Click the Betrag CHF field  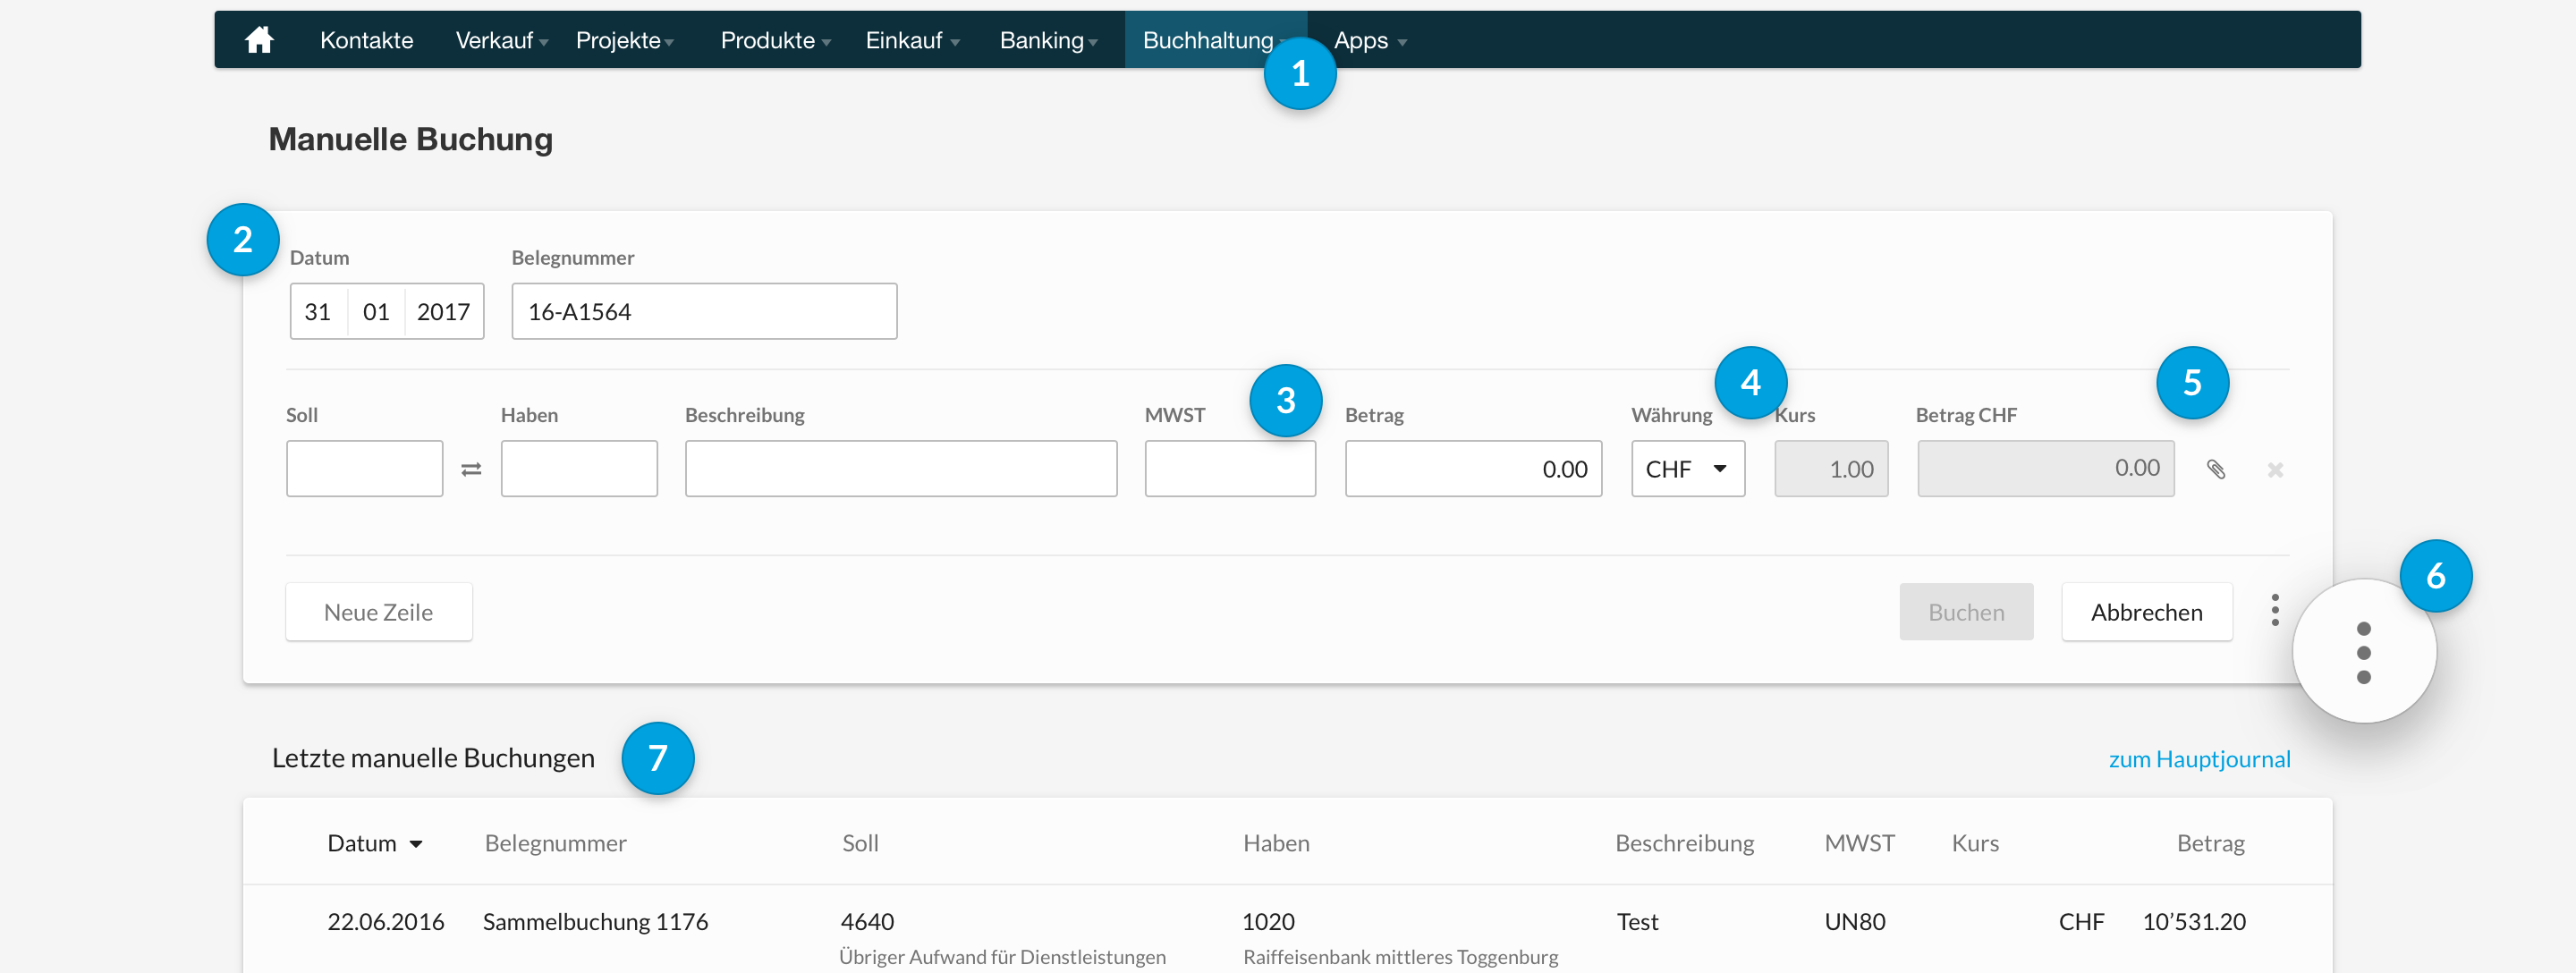2045,469
